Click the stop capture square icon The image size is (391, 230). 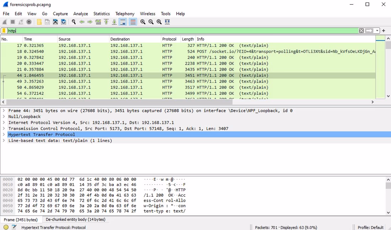point(13,22)
